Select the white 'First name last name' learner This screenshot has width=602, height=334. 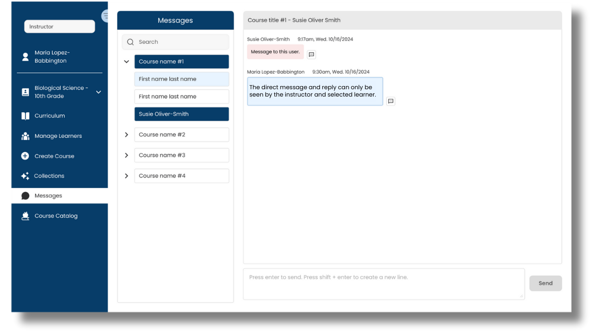[x=182, y=97]
